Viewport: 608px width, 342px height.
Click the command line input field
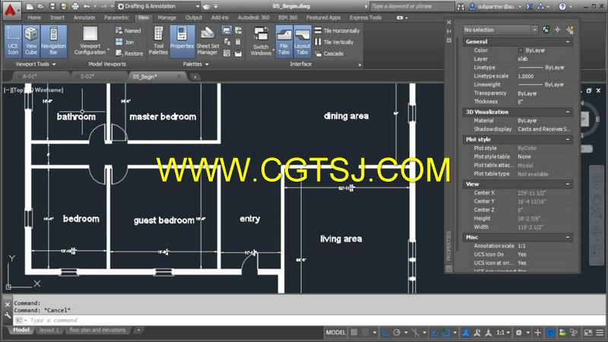[x=310, y=320]
